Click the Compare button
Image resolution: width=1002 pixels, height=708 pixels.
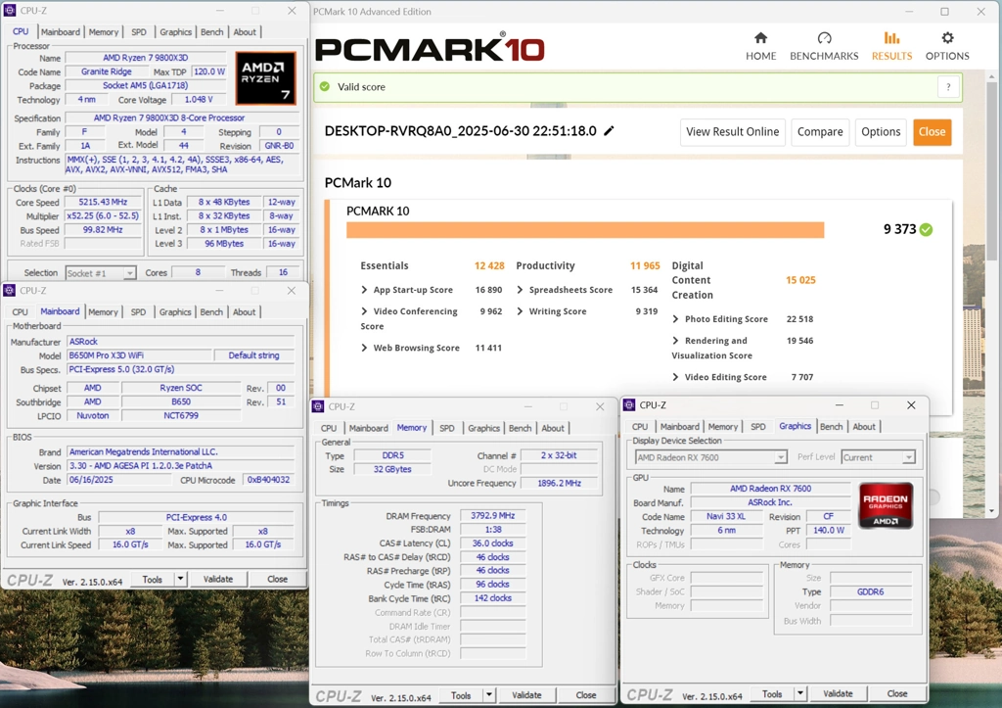pyautogui.click(x=820, y=132)
